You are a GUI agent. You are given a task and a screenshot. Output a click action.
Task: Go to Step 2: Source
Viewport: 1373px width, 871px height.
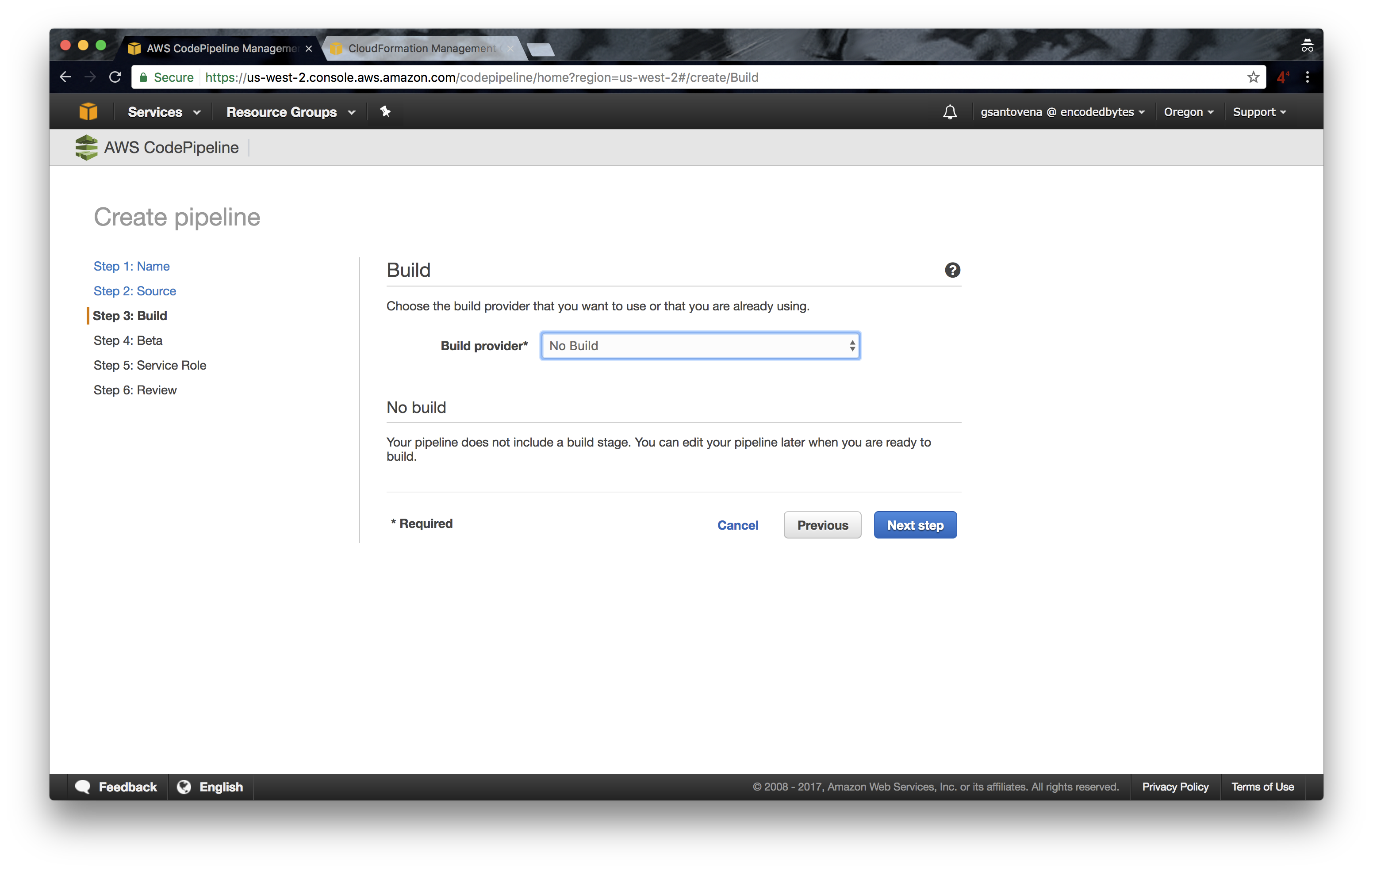(134, 291)
